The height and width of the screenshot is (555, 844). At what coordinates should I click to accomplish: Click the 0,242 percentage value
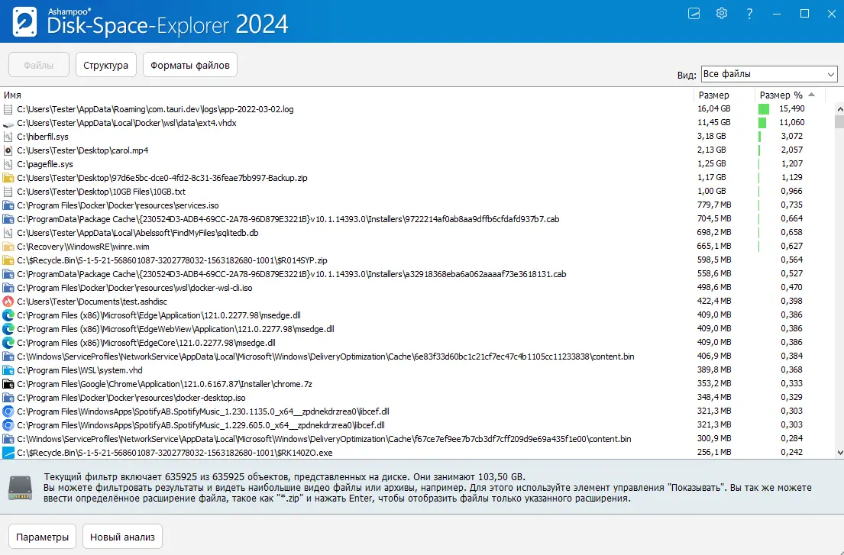coord(792,452)
